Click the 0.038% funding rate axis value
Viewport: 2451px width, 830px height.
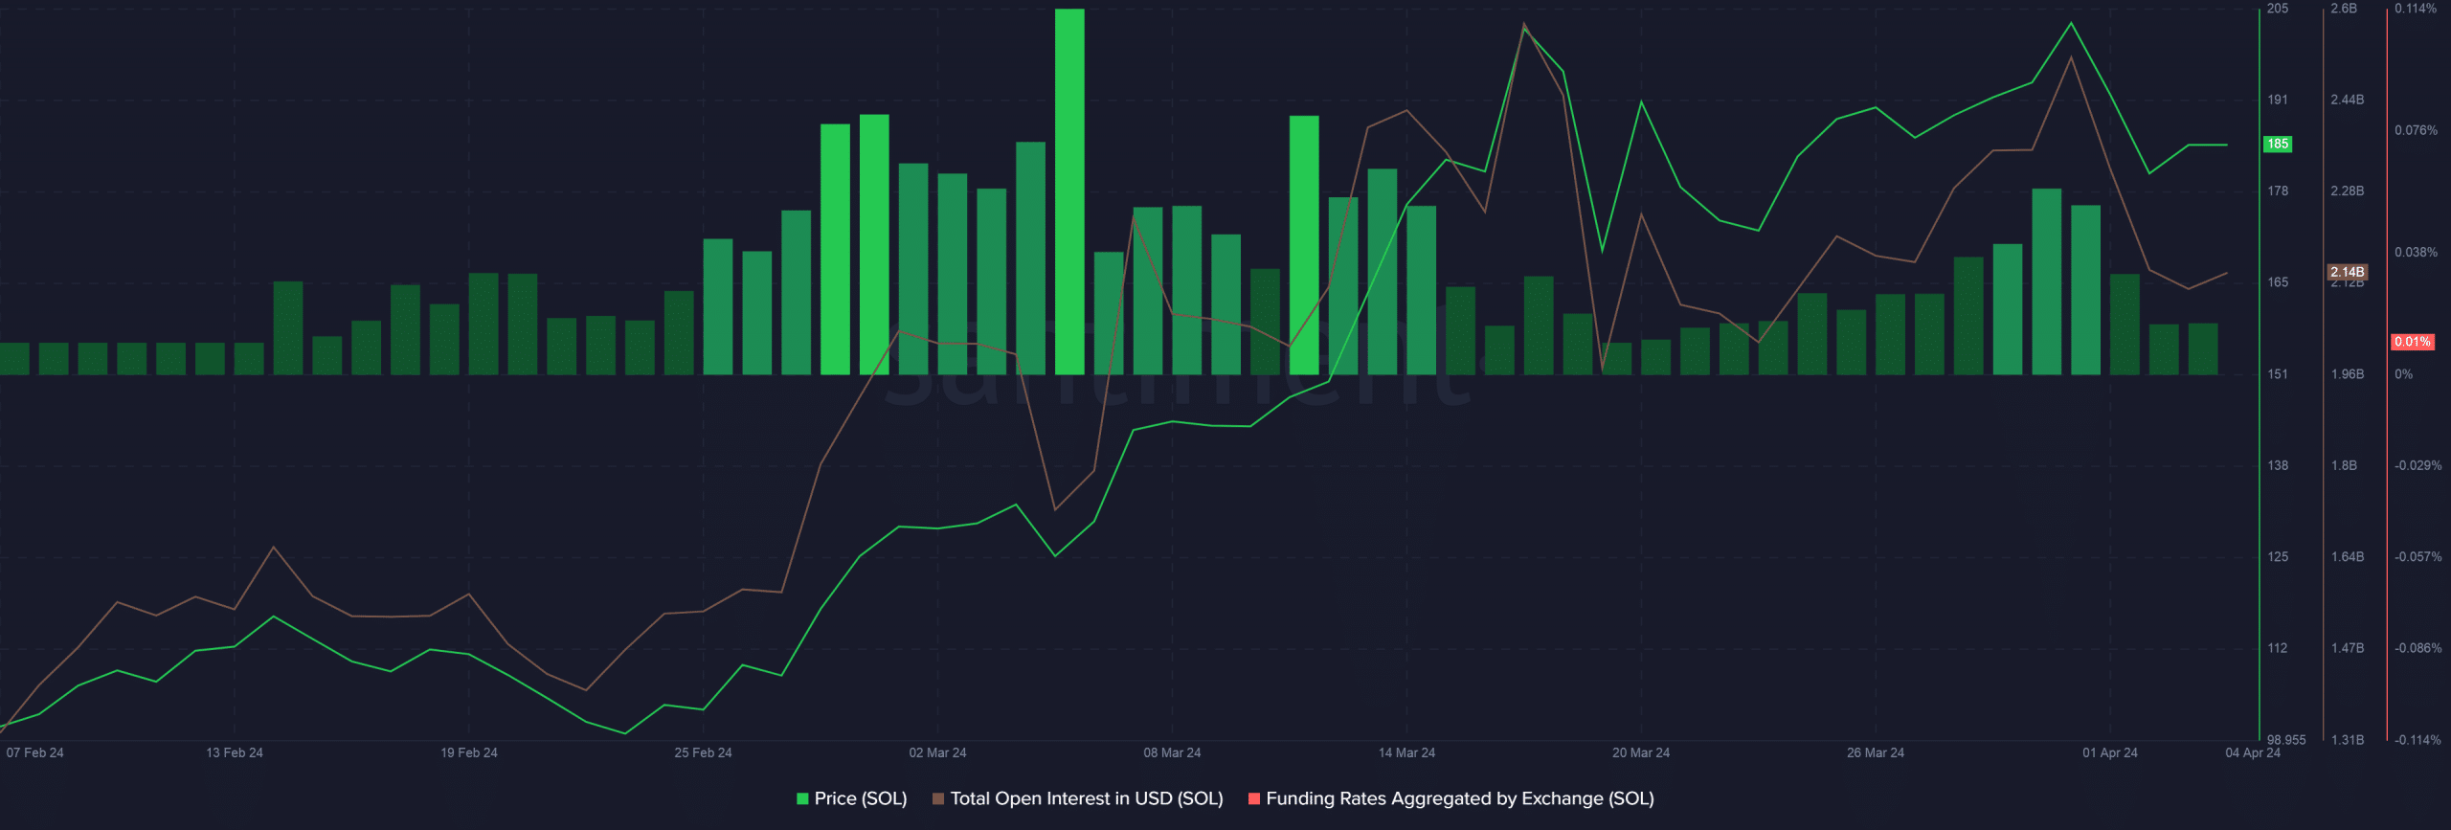(x=2416, y=252)
